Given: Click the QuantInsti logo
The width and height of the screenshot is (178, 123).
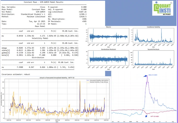Looking at the screenshot, I should click(163, 8).
